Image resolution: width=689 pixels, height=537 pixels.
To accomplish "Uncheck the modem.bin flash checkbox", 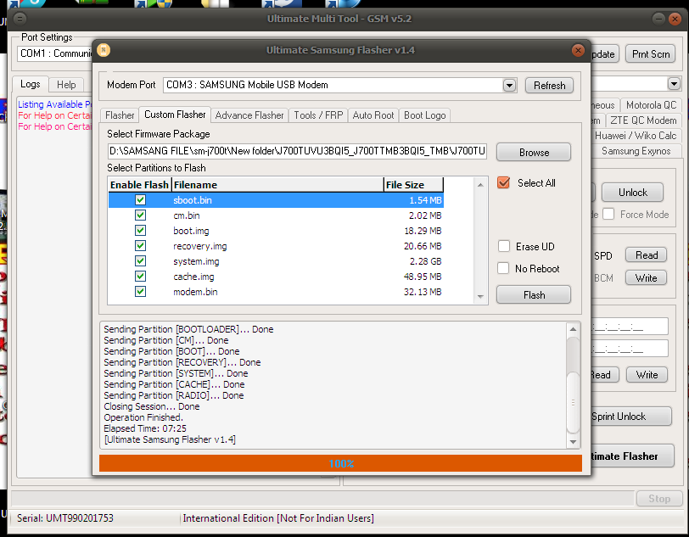I will (140, 291).
